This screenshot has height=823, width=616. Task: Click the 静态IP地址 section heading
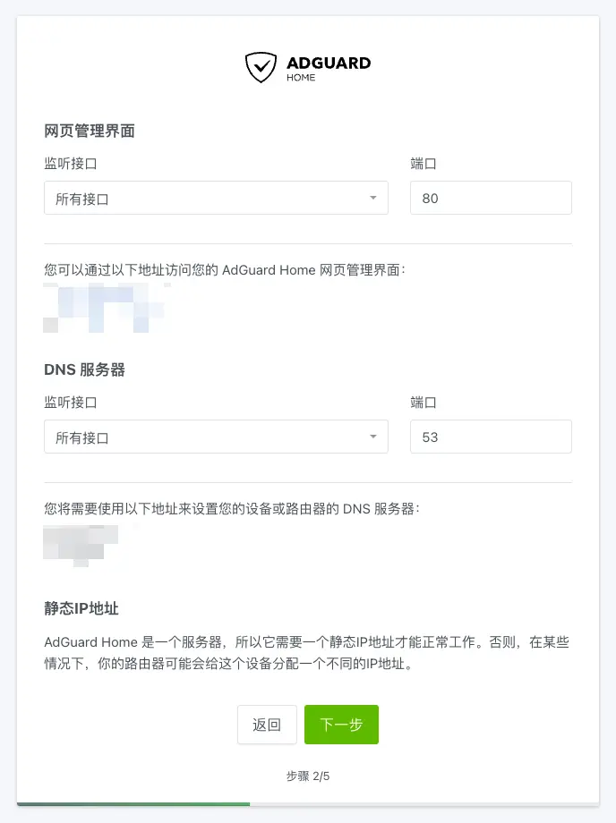pos(80,608)
